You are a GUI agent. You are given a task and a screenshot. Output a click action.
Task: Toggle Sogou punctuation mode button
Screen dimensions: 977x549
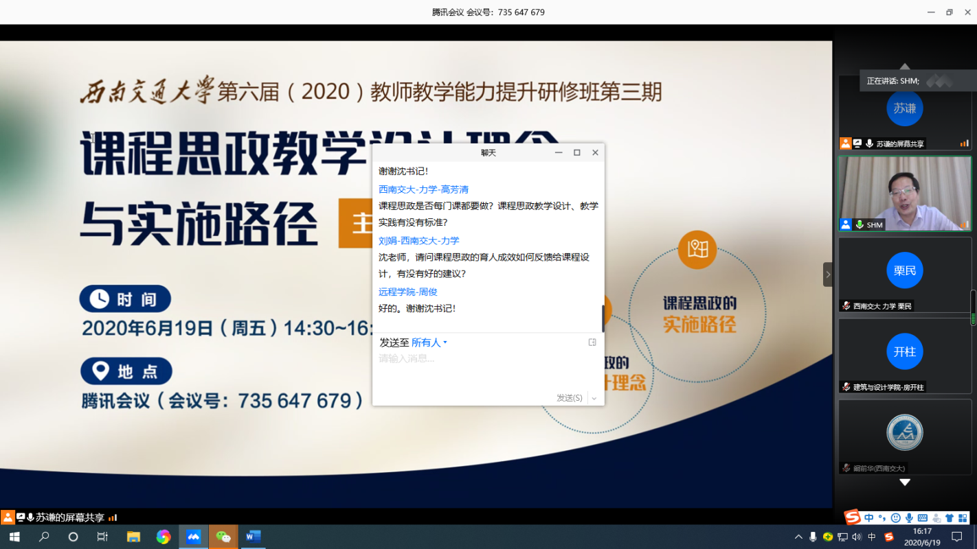pos(882,518)
